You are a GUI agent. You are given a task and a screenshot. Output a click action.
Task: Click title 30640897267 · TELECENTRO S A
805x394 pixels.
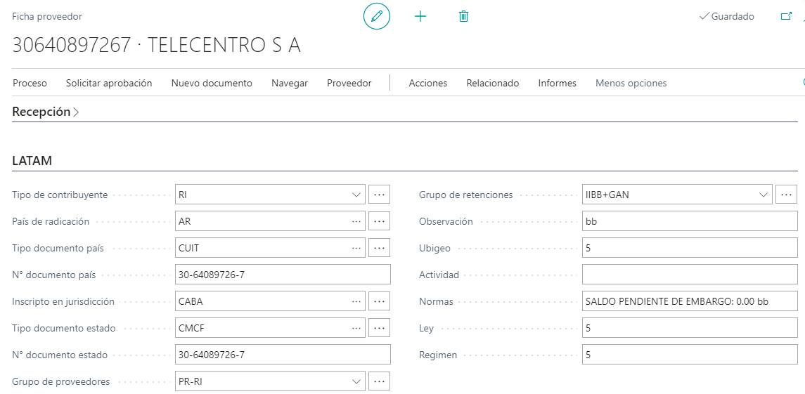click(157, 46)
